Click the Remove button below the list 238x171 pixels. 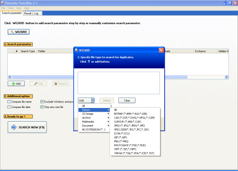[61, 83]
